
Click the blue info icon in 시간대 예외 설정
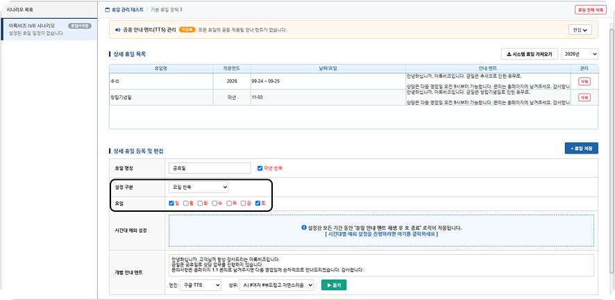(x=303, y=228)
